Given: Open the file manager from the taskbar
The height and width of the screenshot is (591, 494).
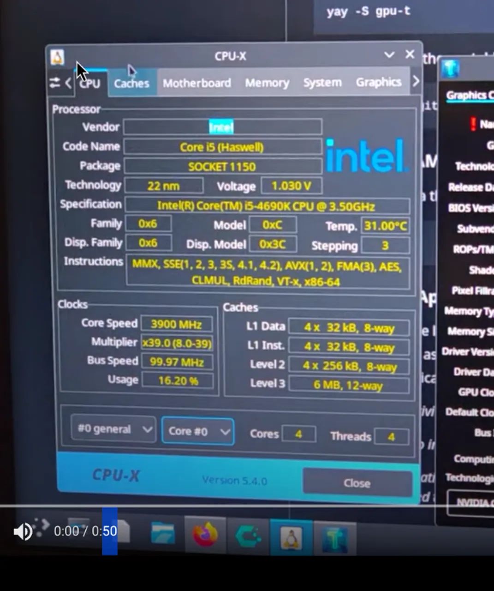Looking at the screenshot, I should [162, 534].
